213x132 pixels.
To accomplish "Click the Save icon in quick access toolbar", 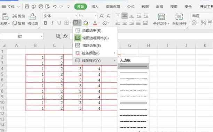I will (x=27, y=7).
